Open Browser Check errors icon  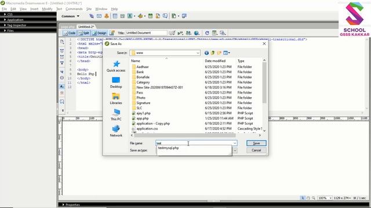pos(172,33)
